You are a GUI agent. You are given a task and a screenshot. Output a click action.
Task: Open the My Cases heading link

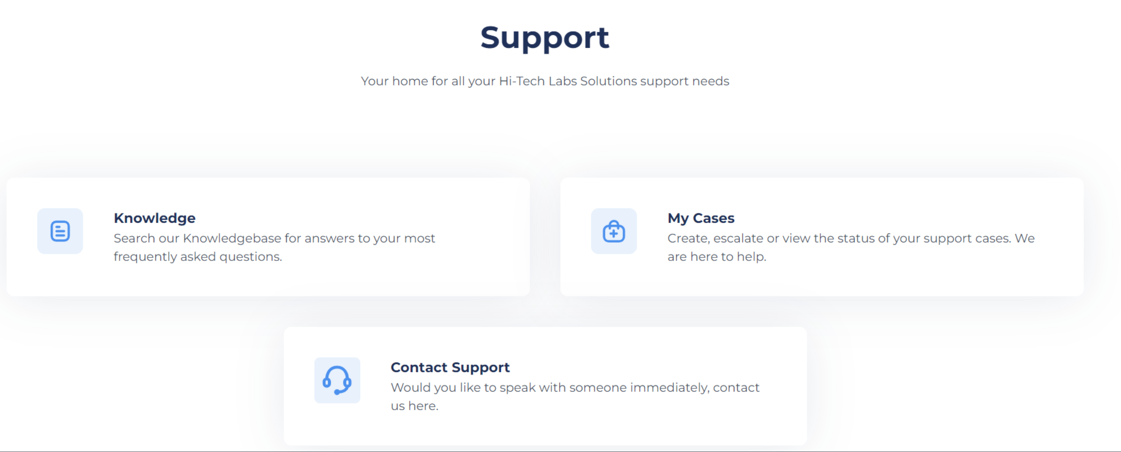tap(701, 218)
